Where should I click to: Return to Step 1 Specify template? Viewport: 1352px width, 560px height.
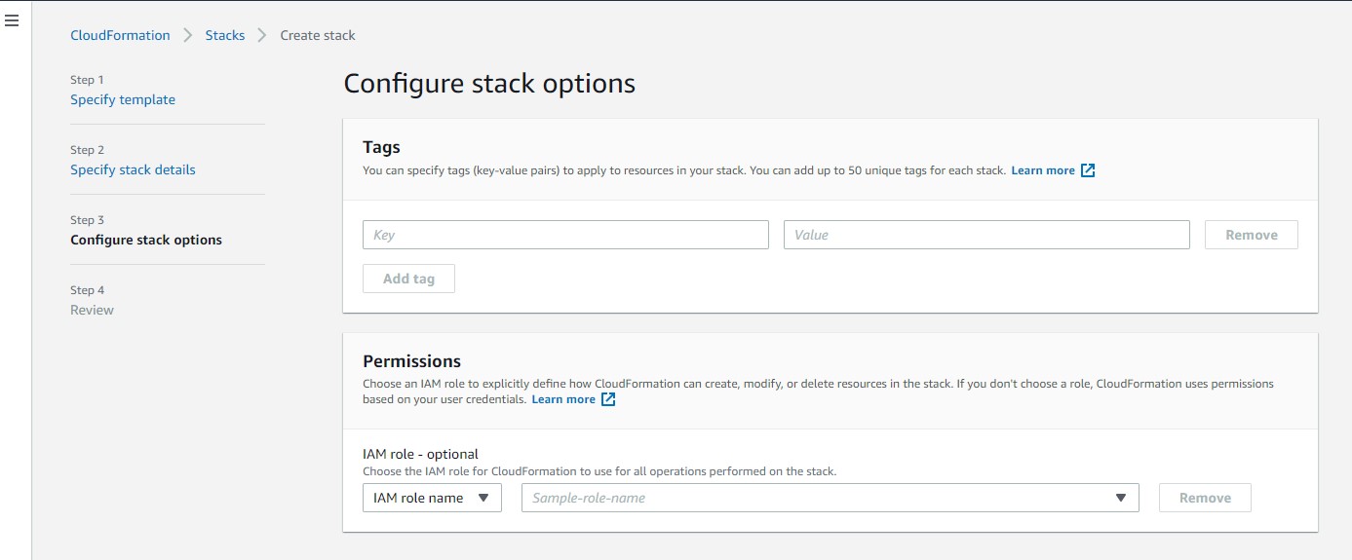(123, 99)
